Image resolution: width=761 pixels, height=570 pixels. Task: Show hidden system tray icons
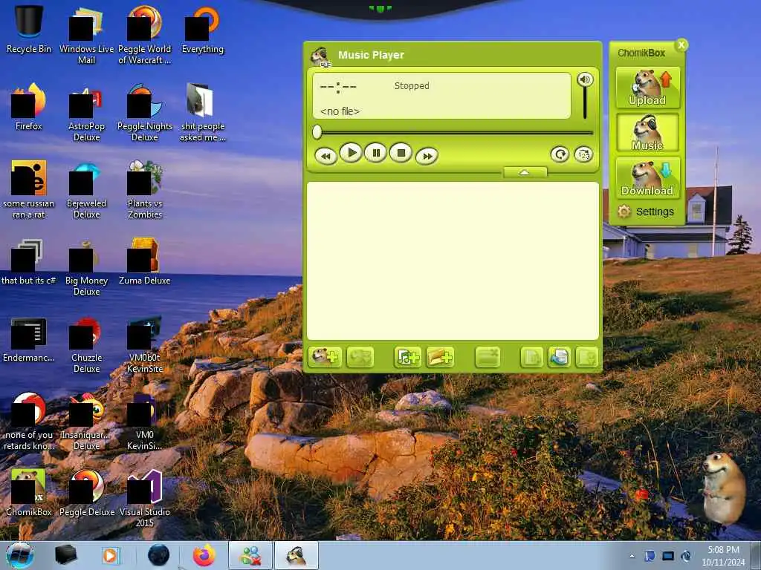(632, 556)
